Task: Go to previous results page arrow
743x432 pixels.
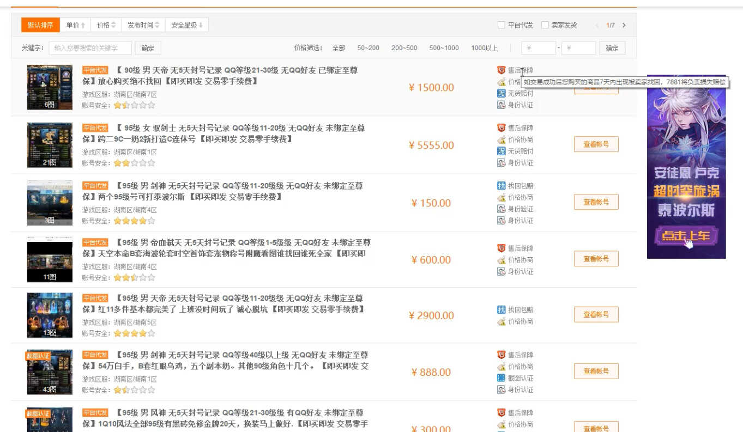Action: tap(597, 25)
